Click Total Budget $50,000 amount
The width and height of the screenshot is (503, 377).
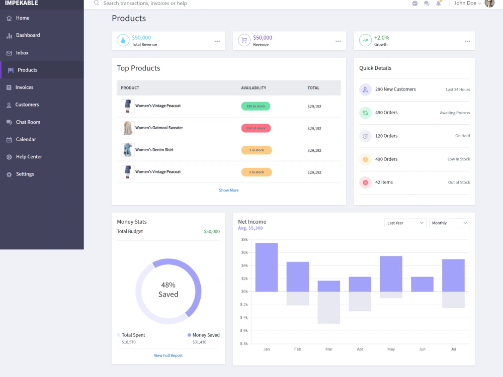[212, 231]
